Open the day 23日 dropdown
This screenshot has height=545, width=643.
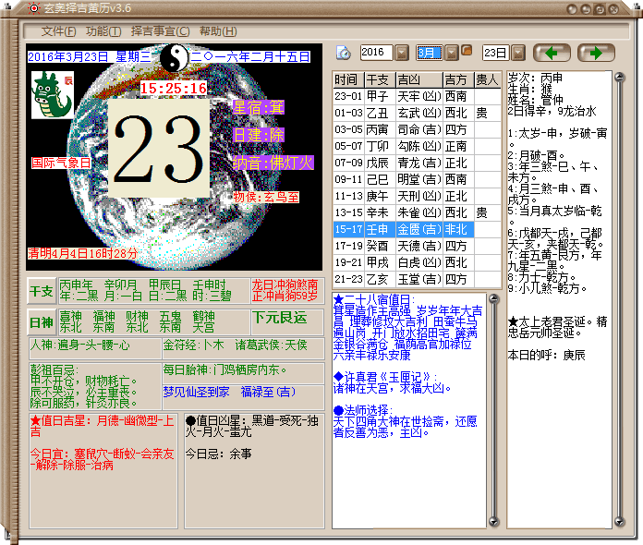tap(516, 53)
